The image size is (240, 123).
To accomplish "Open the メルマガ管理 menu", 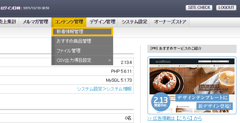I will coord(36,22).
